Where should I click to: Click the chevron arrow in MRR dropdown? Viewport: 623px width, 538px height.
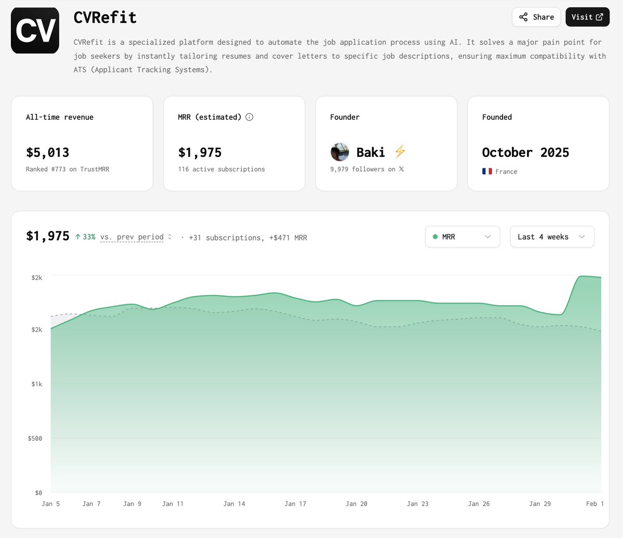click(487, 237)
